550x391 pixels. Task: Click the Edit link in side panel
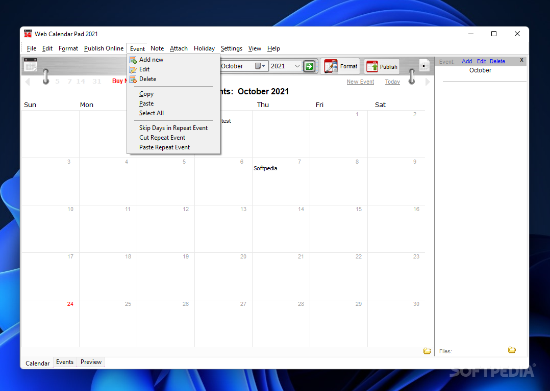click(x=481, y=61)
